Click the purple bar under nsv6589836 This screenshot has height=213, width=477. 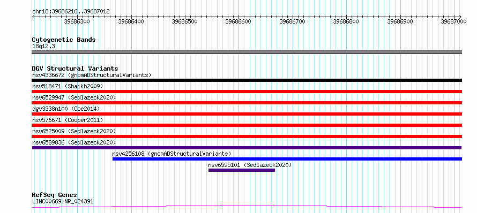pyautogui.click(x=247, y=148)
